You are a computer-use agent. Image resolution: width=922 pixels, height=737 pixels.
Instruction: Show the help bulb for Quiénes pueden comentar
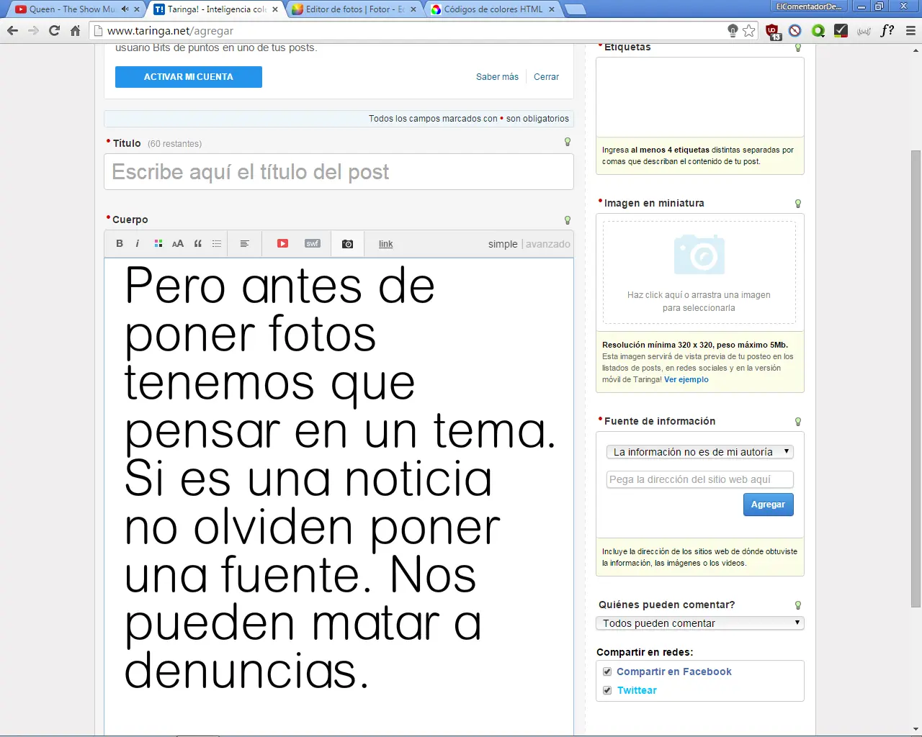pos(798,605)
